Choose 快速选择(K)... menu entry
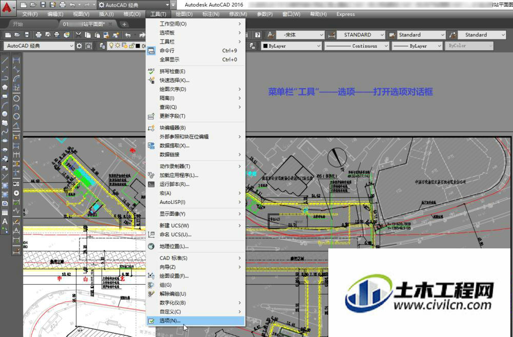This screenshot has width=513, height=337. click(195, 80)
